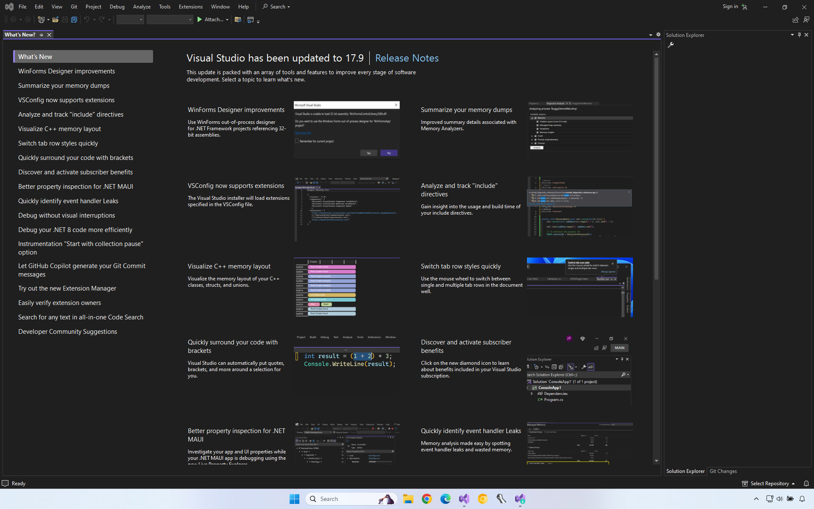Click 'VSConfig now supports extensions' card title
Image resolution: width=814 pixels, height=509 pixels.
[x=236, y=186]
